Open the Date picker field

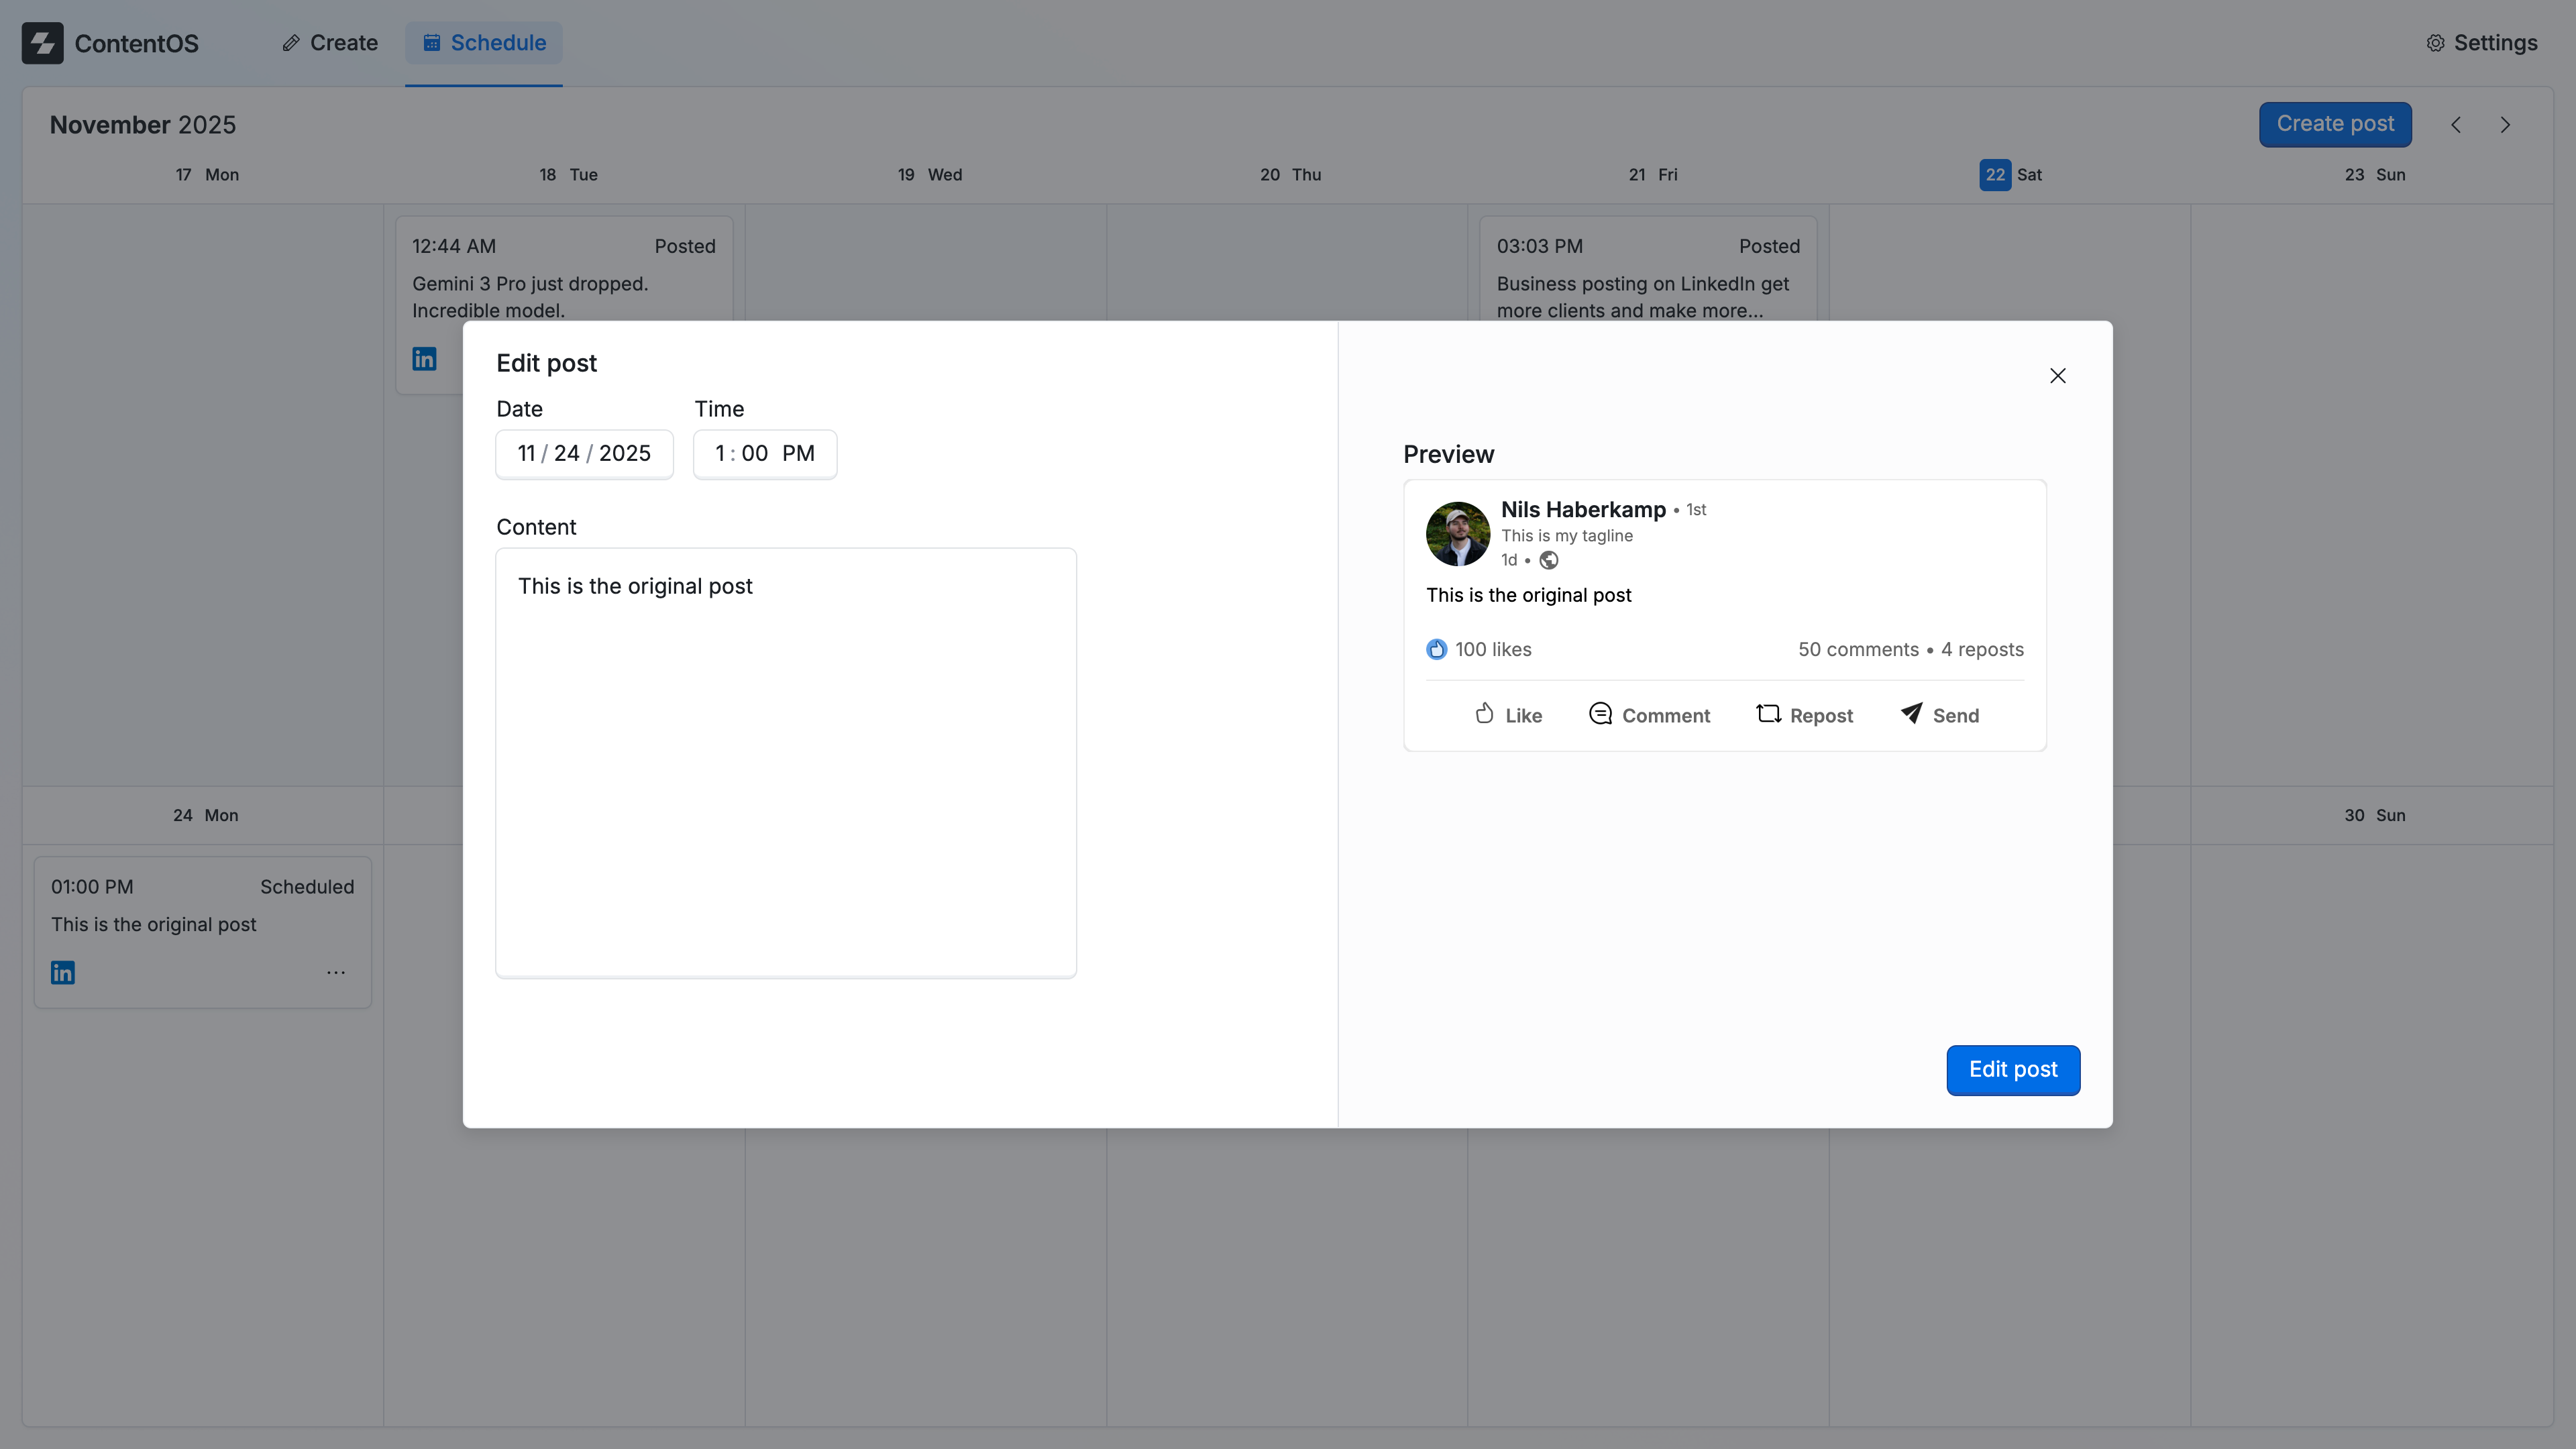pos(584,454)
